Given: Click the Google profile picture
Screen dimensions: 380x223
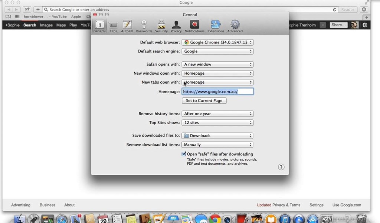Looking at the screenshot, I should [355, 25].
